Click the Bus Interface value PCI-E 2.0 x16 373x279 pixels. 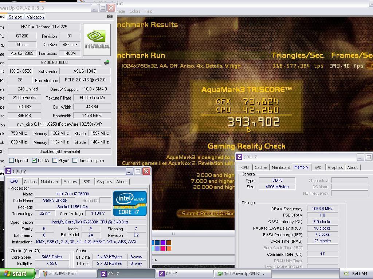[x=85, y=80]
